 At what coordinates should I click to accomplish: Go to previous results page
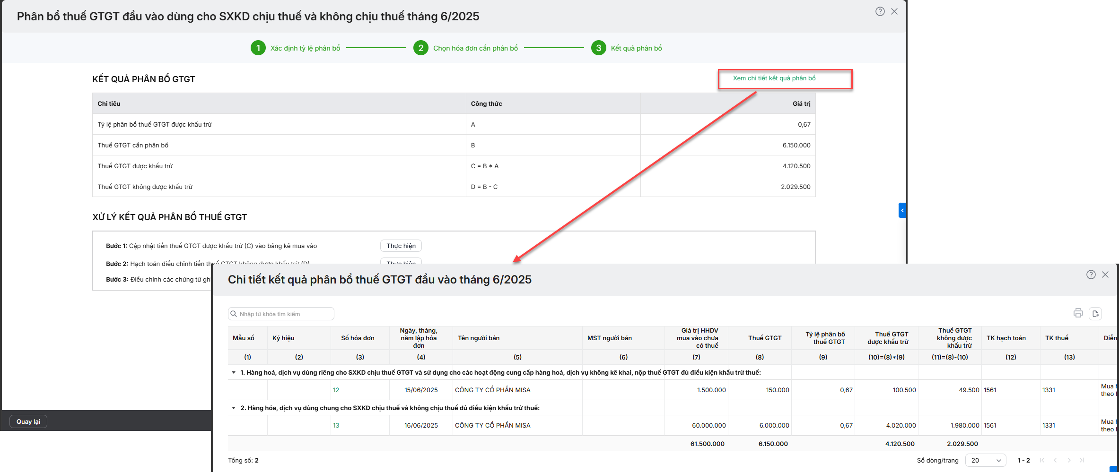tap(1055, 460)
